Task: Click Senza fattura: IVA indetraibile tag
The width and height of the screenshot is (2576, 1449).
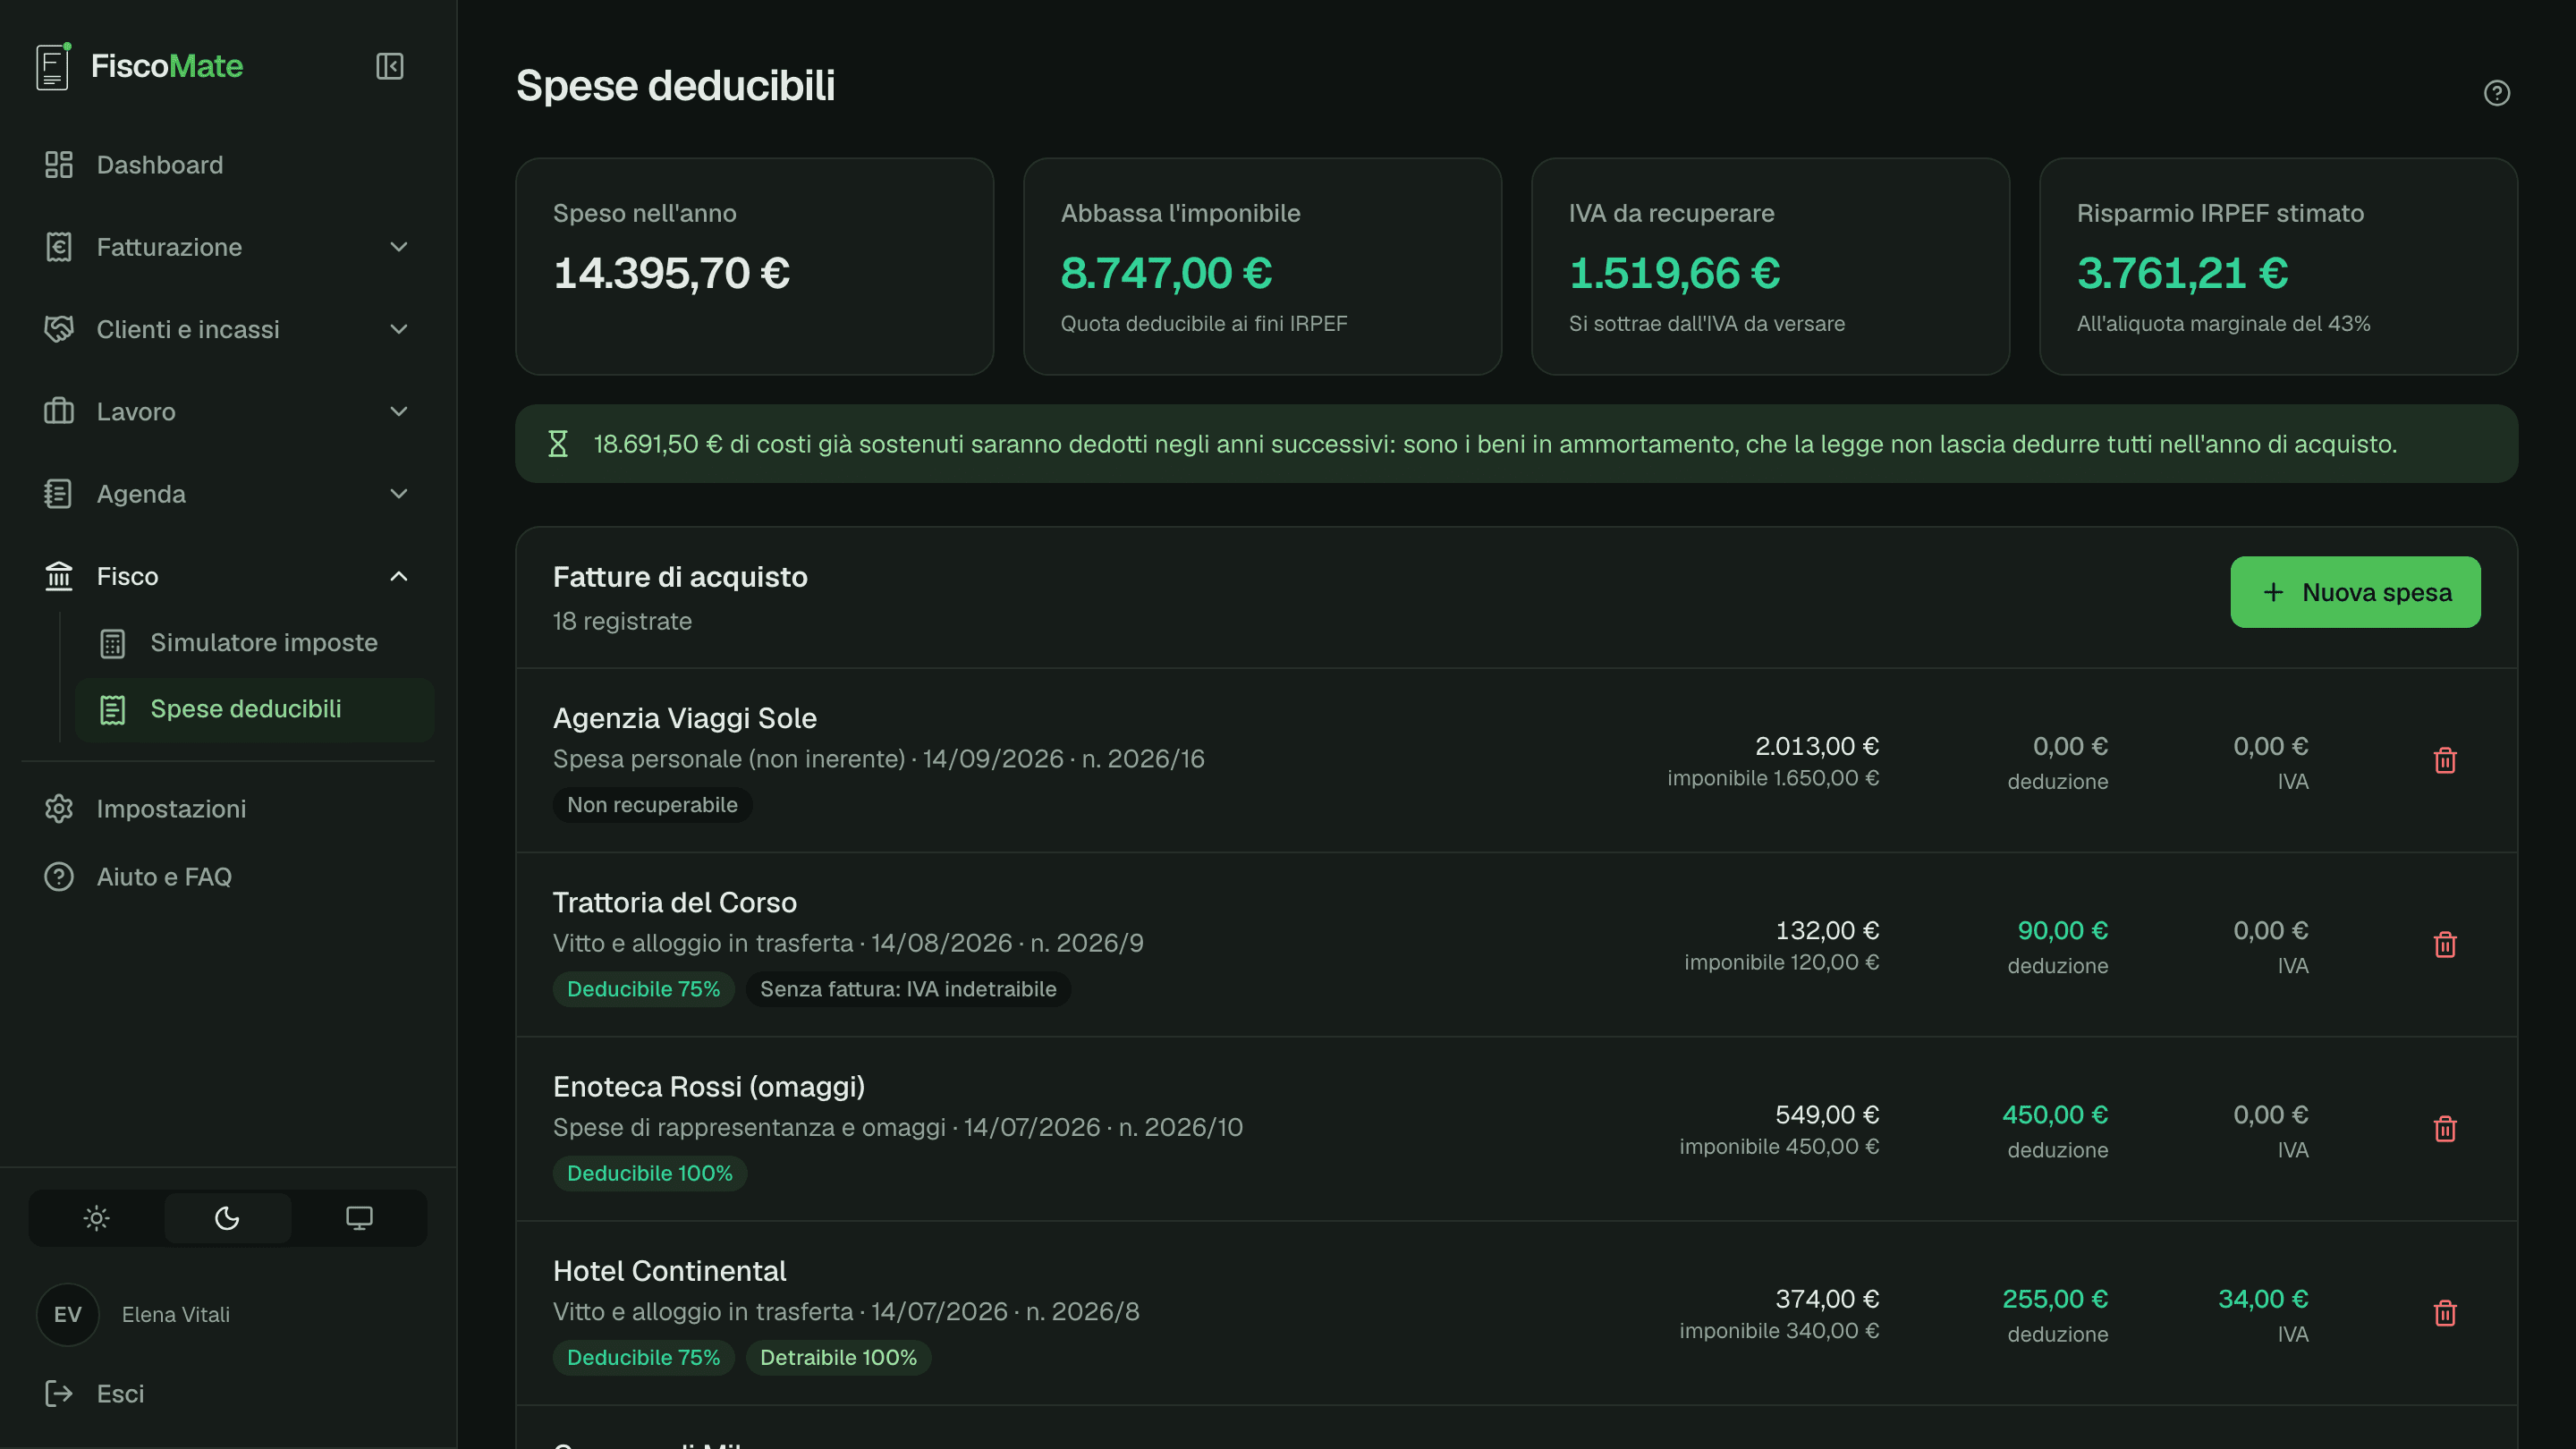Action: 908,989
